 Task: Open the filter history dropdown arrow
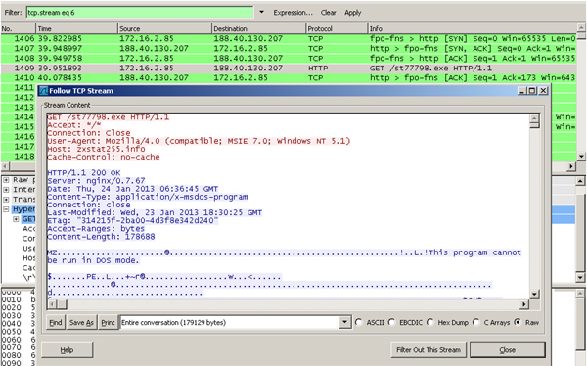(x=261, y=13)
